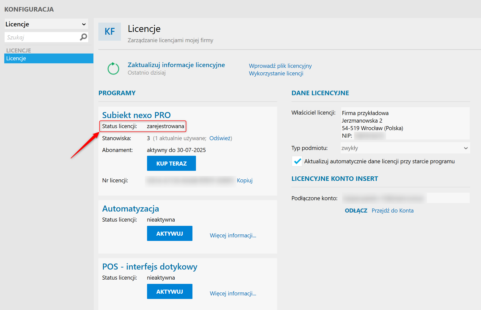Open Przejdź do Konta link
The image size is (481, 310).
click(x=392, y=211)
